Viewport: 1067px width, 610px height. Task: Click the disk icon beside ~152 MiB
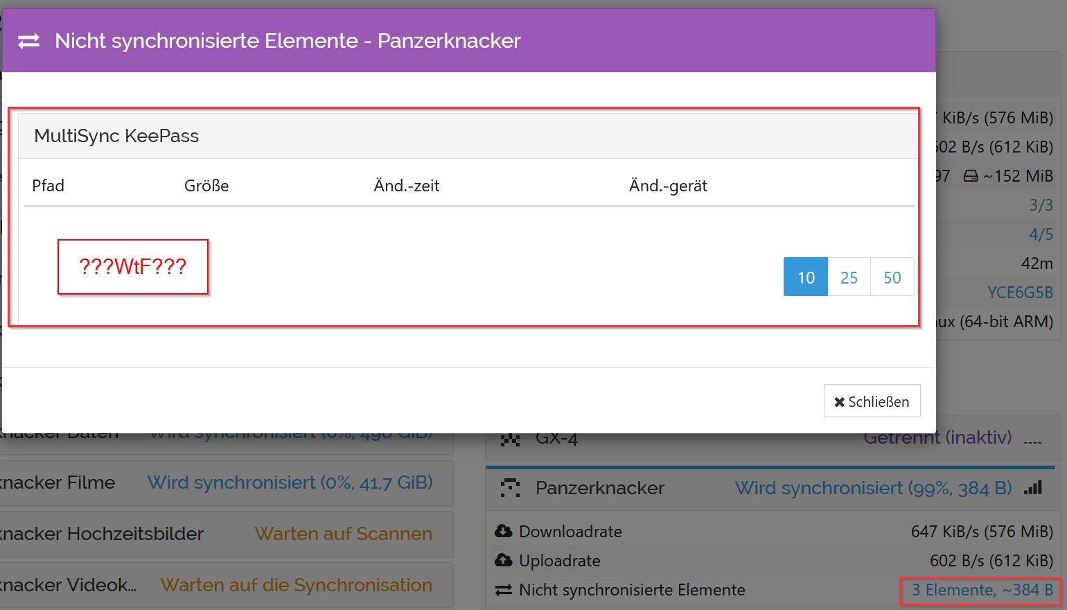pos(971,176)
